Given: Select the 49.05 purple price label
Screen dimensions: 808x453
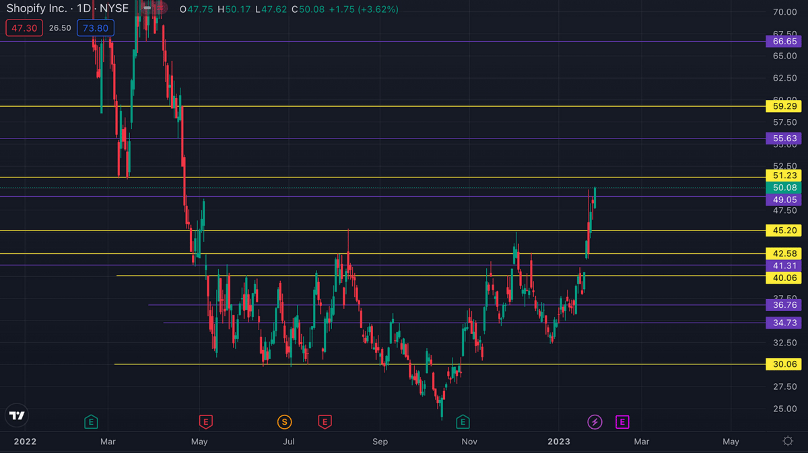Looking at the screenshot, I should (x=784, y=200).
